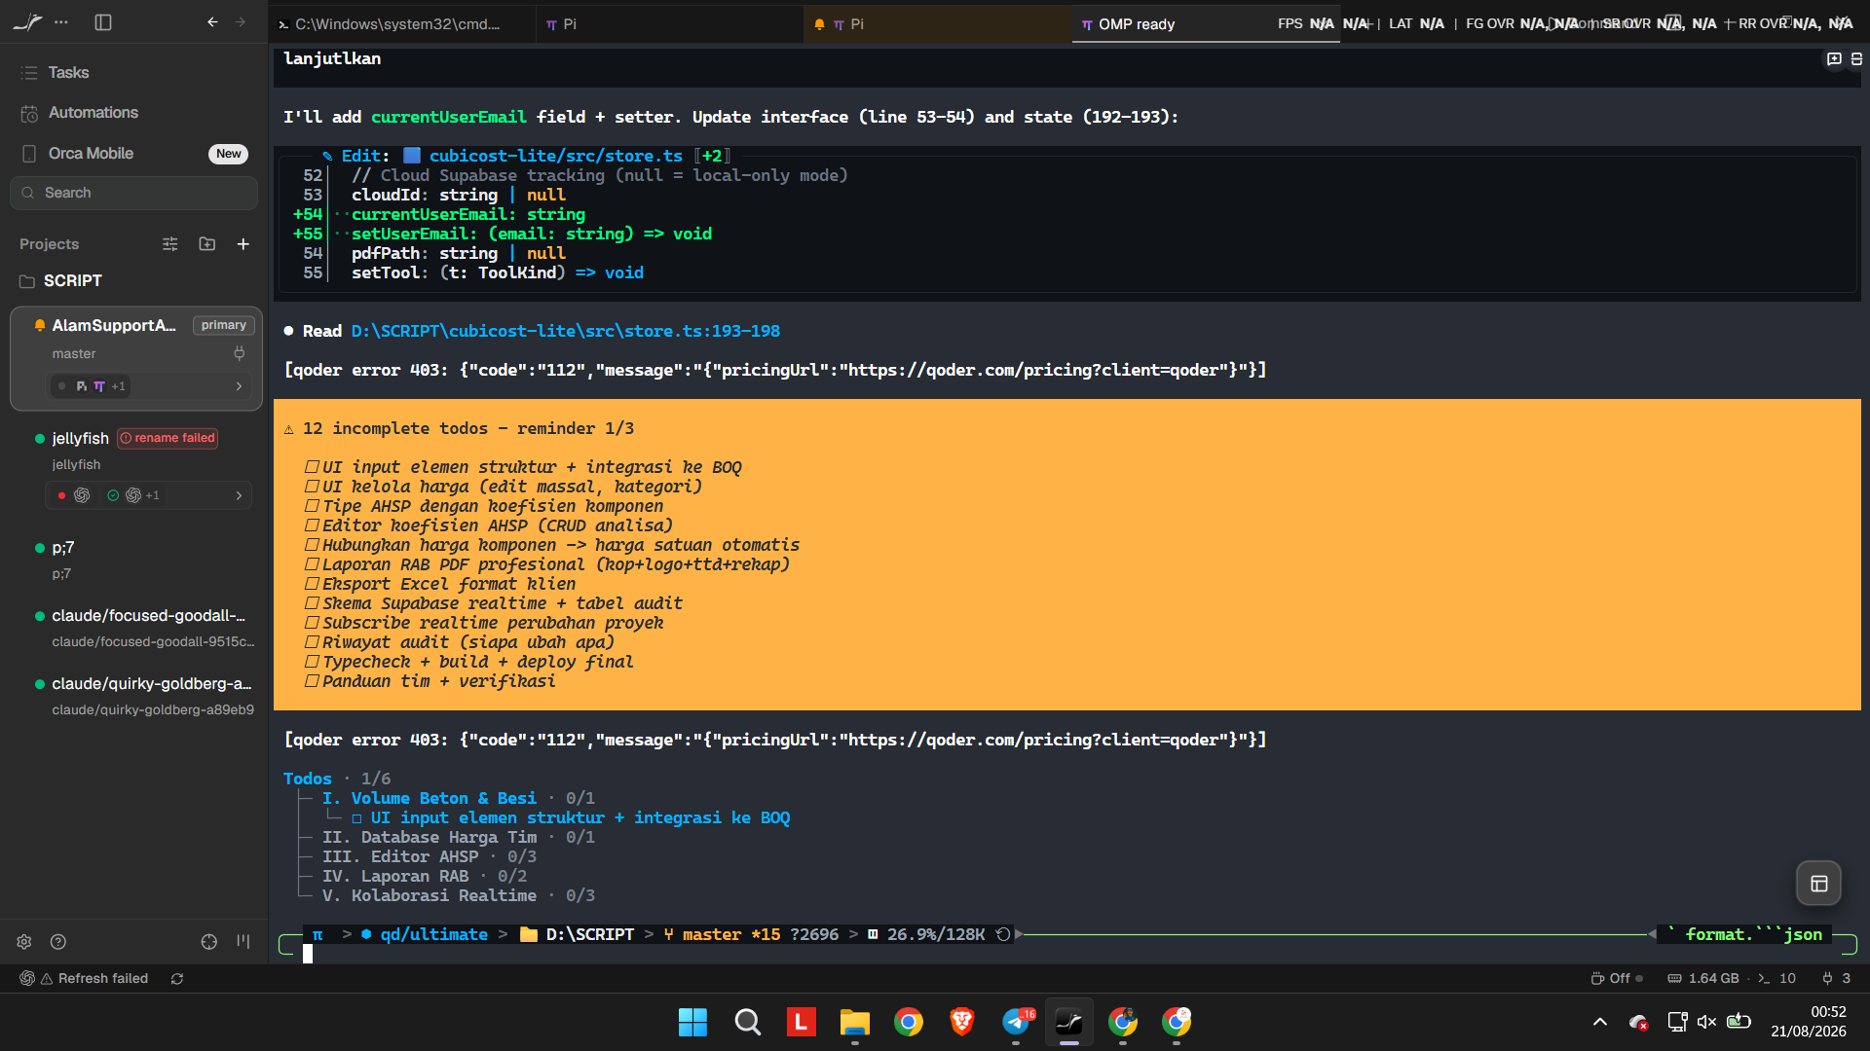Check 'Editor koefisien AHSP' todo box

312,525
